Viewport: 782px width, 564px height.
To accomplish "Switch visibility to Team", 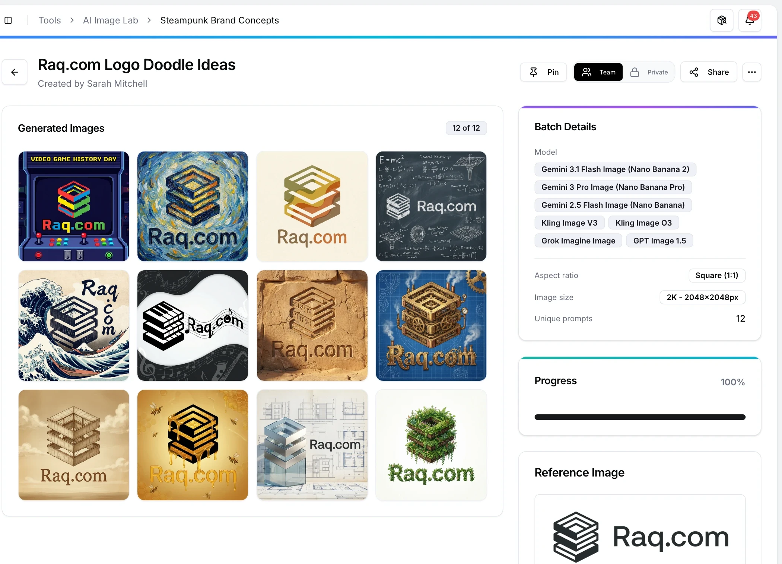I will 598,72.
